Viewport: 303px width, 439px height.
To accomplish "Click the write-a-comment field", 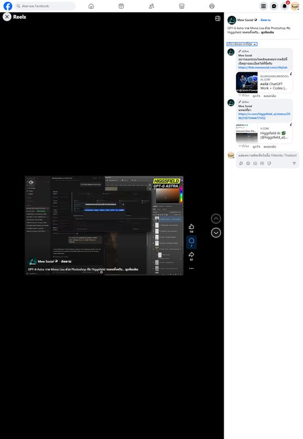I will pos(267,156).
